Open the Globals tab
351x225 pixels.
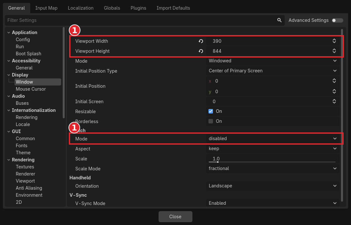point(112,8)
